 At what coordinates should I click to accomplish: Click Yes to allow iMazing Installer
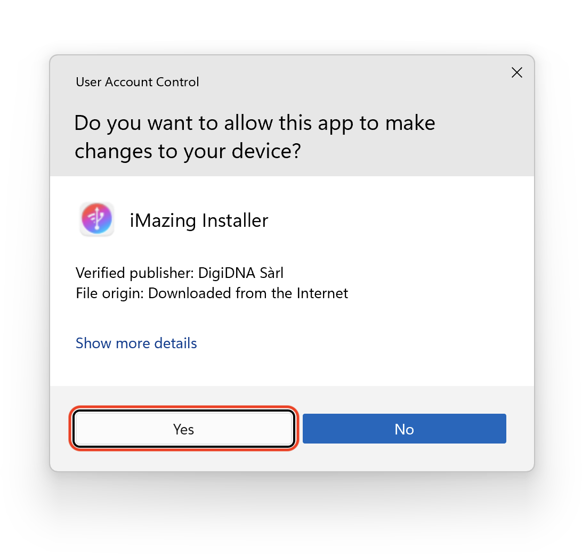click(x=184, y=429)
